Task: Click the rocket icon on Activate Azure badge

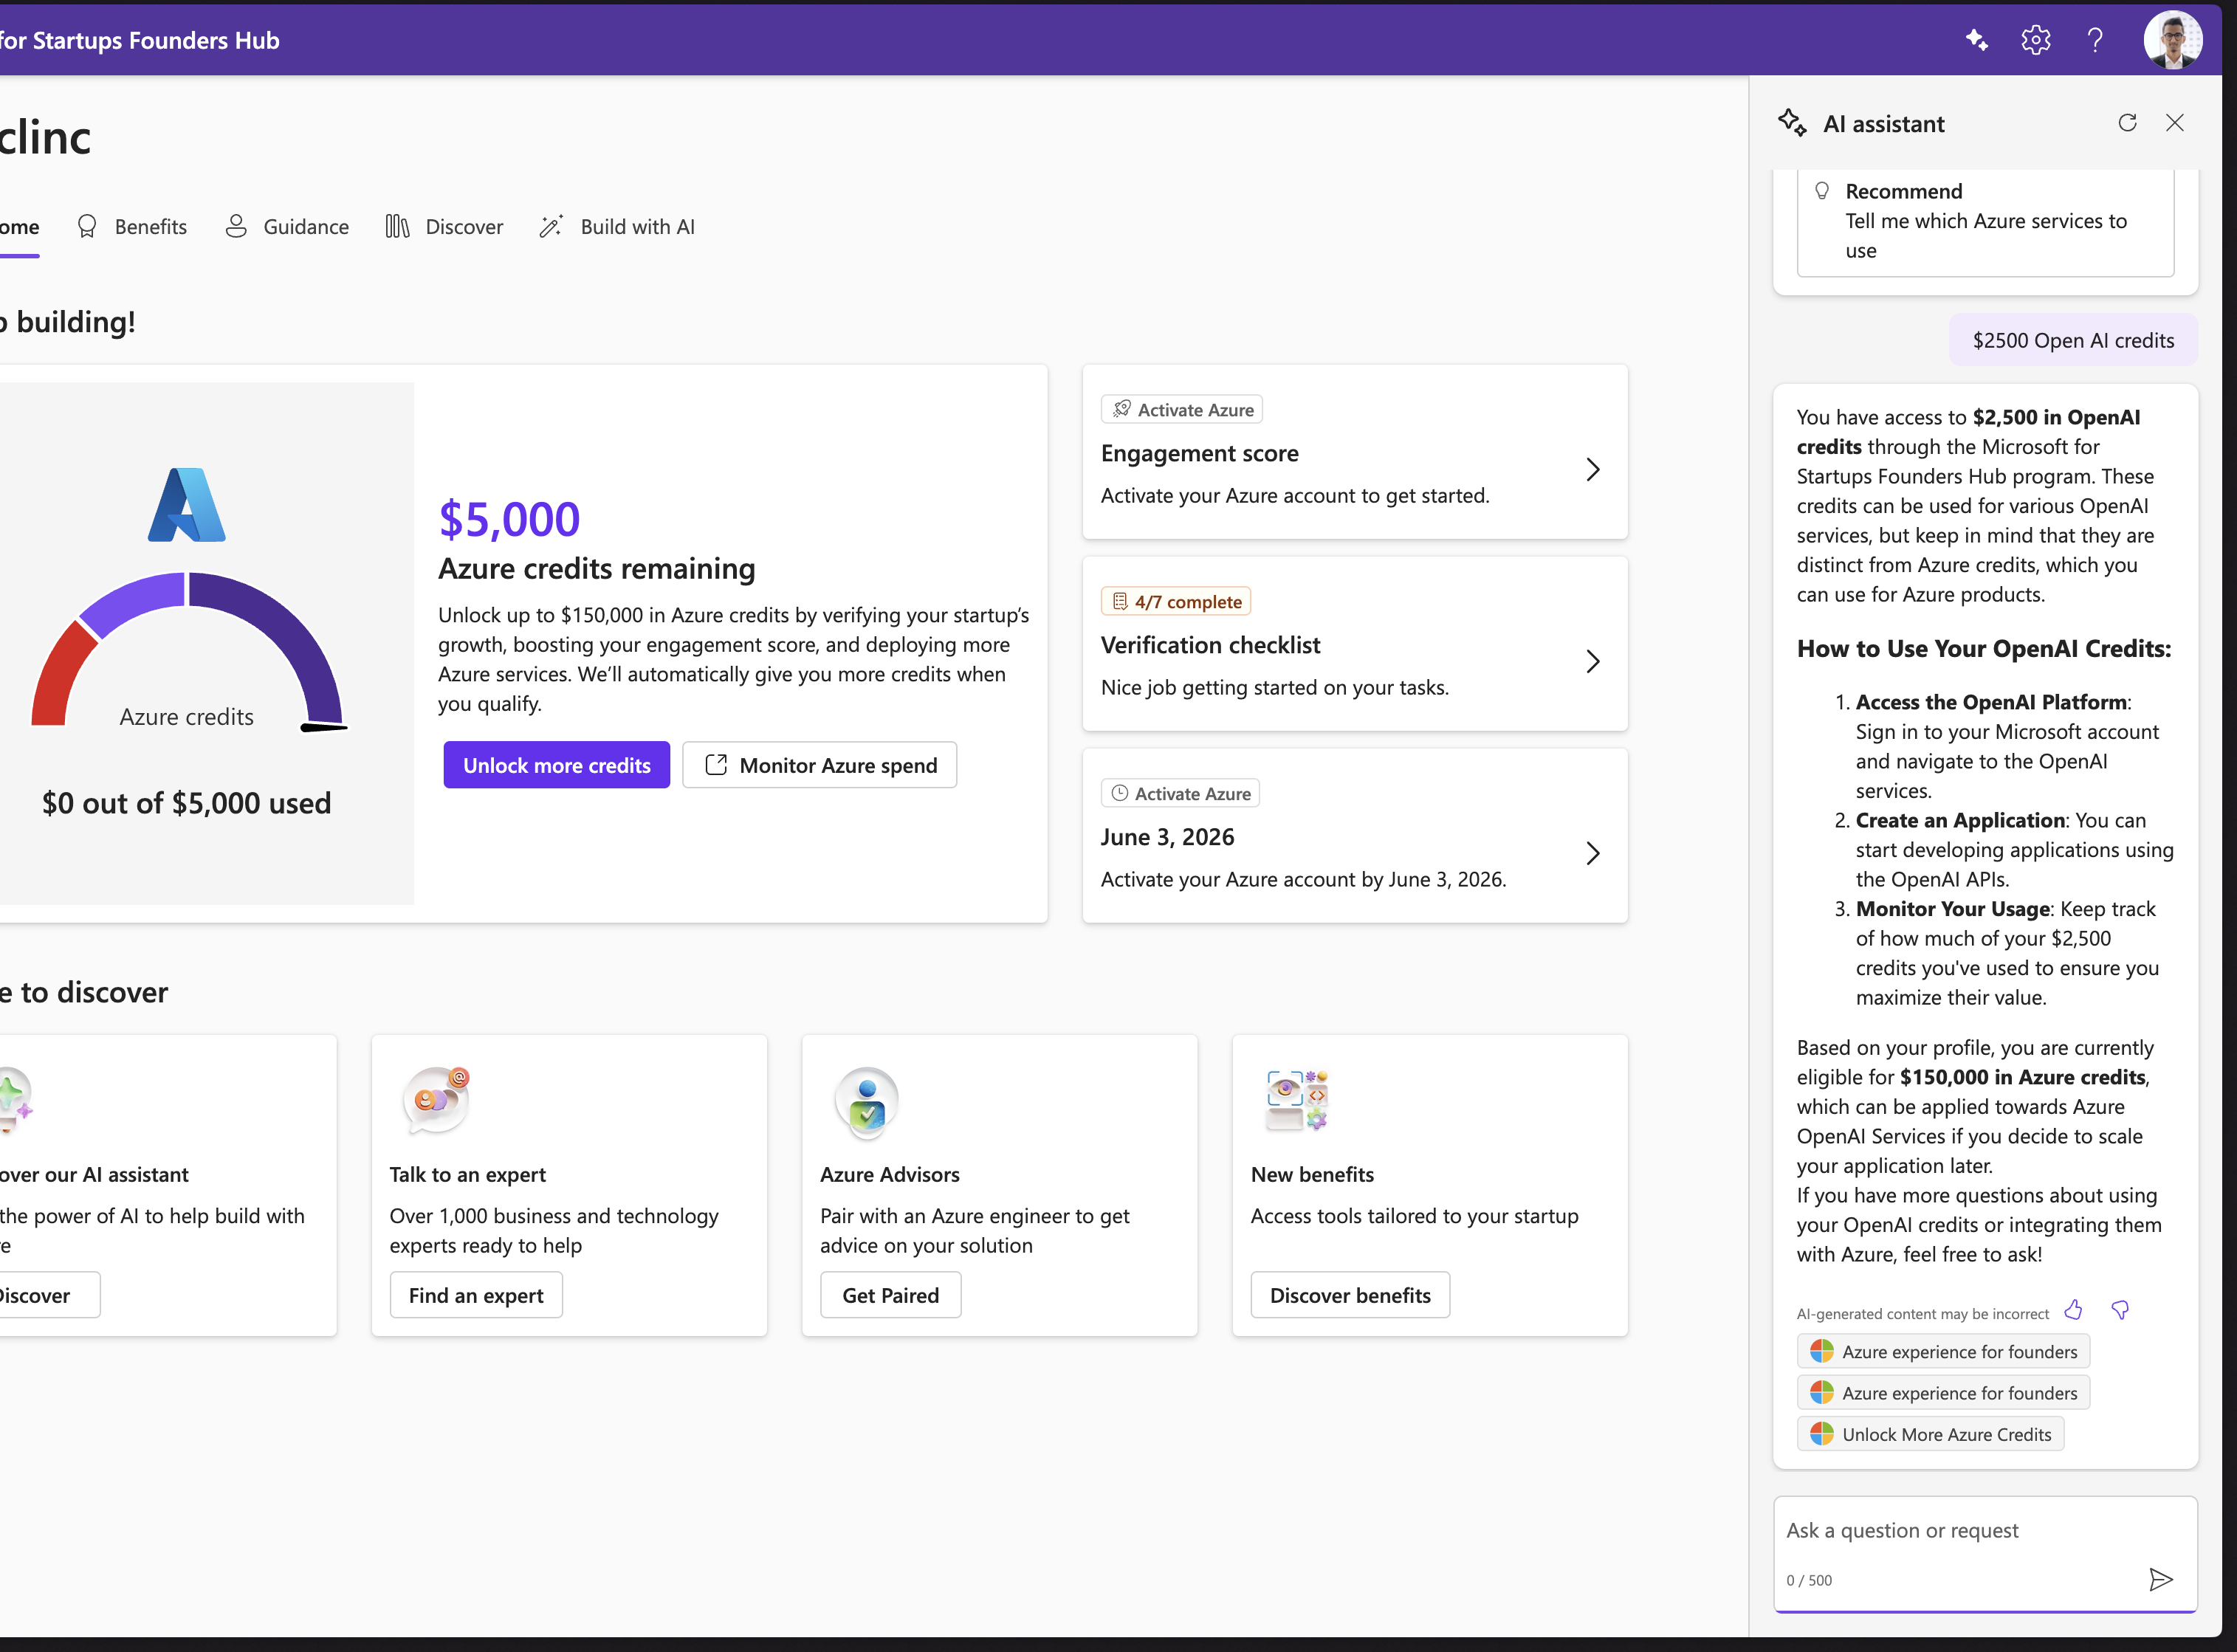Action: pyautogui.click(x=1122, y=409)
